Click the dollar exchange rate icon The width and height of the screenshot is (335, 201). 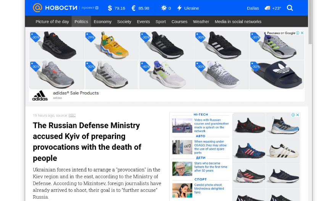(x=110, y=8)
